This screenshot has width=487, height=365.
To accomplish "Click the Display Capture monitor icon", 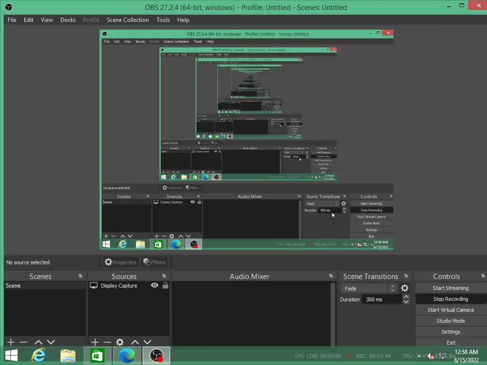I will [94, 285].
